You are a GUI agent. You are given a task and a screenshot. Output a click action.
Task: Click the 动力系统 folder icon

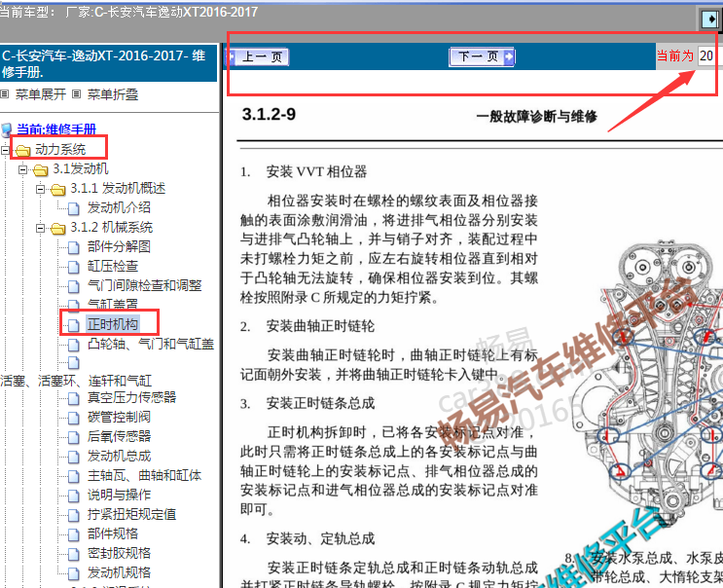point(22,150)
